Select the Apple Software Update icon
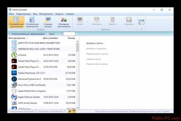 [14, 97]
